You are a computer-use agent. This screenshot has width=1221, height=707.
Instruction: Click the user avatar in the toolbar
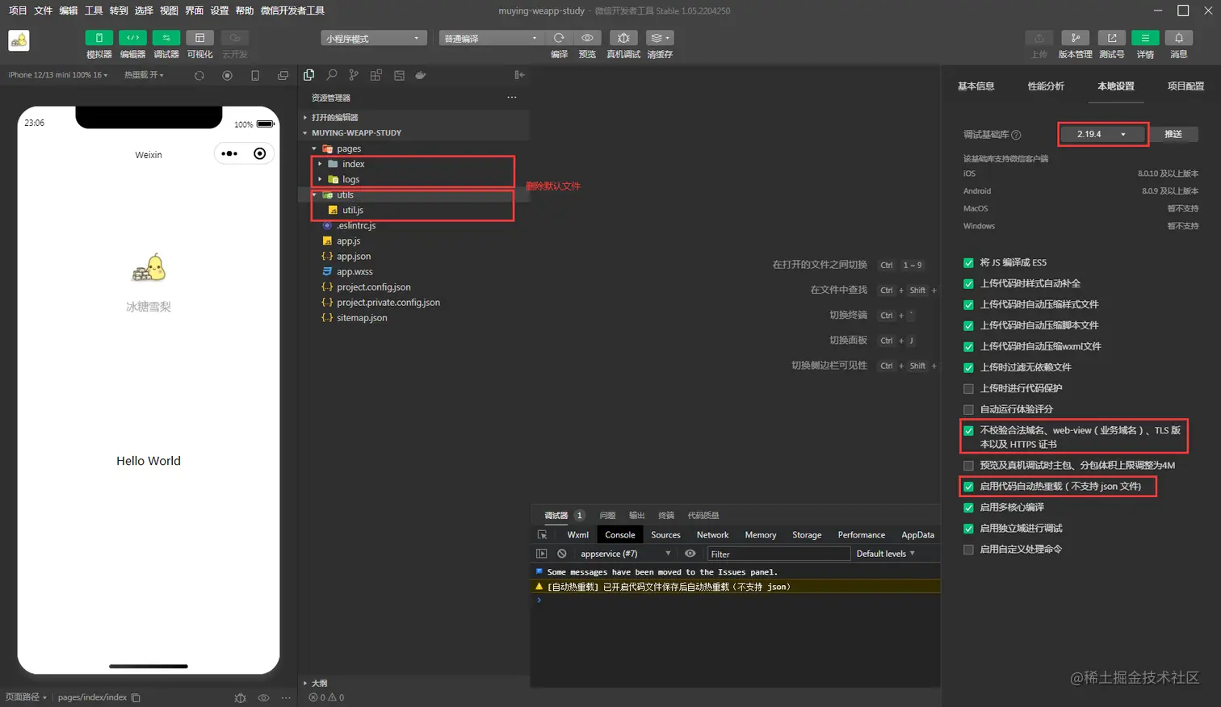19,40
